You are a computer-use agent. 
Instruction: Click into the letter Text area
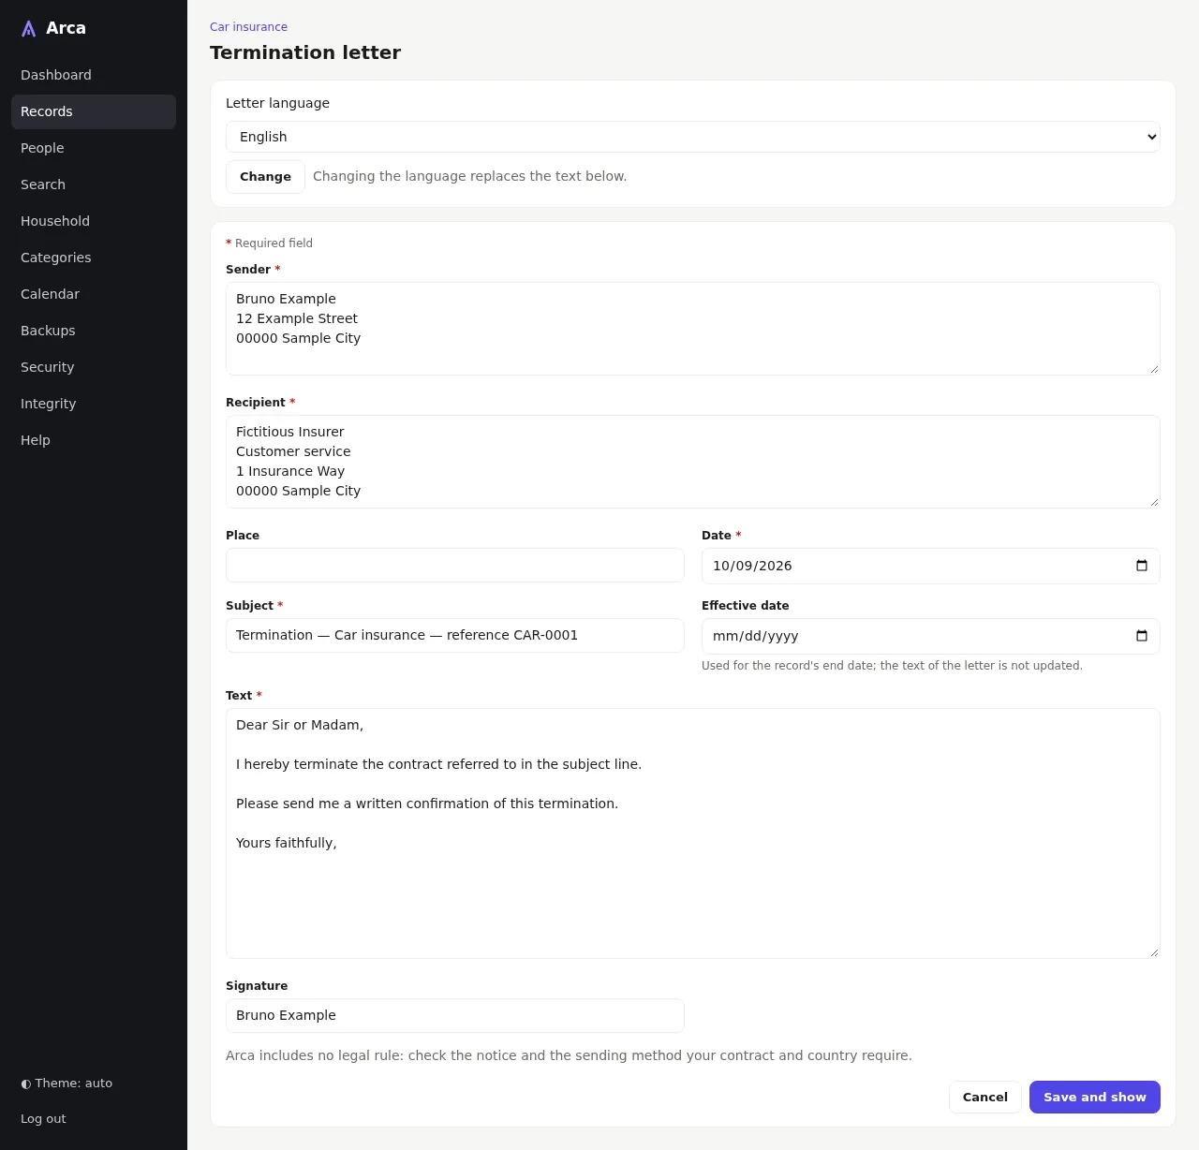[x=693, y=833]
